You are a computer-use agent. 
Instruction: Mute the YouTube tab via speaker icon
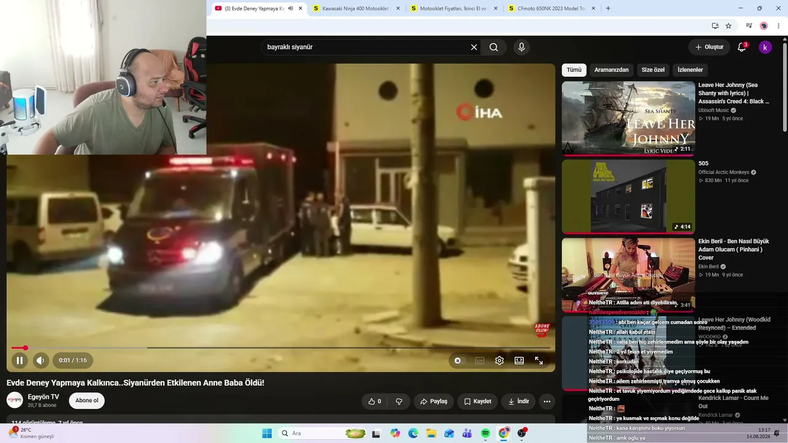[x=291, y=9]
